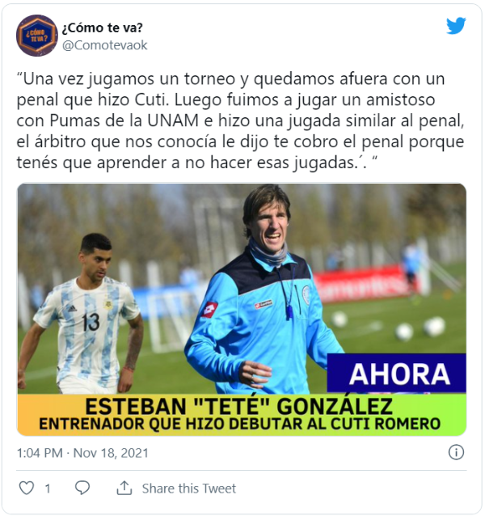Open the ¿Cómo te va? profile avatar
The height and width of the screenshot is (516, 485).
(37, 36)
